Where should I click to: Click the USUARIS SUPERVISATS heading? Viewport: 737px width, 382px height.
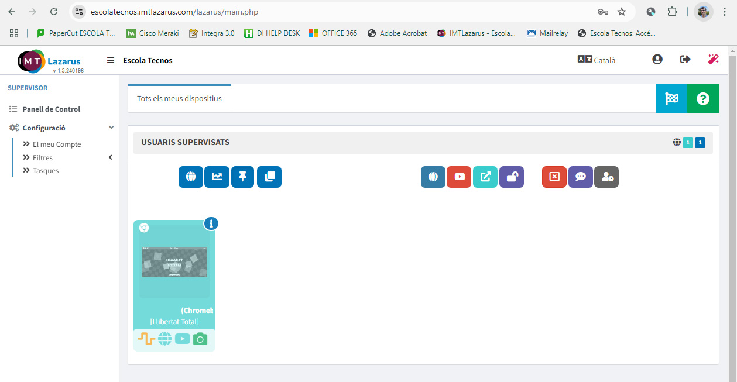pos(186,142)
